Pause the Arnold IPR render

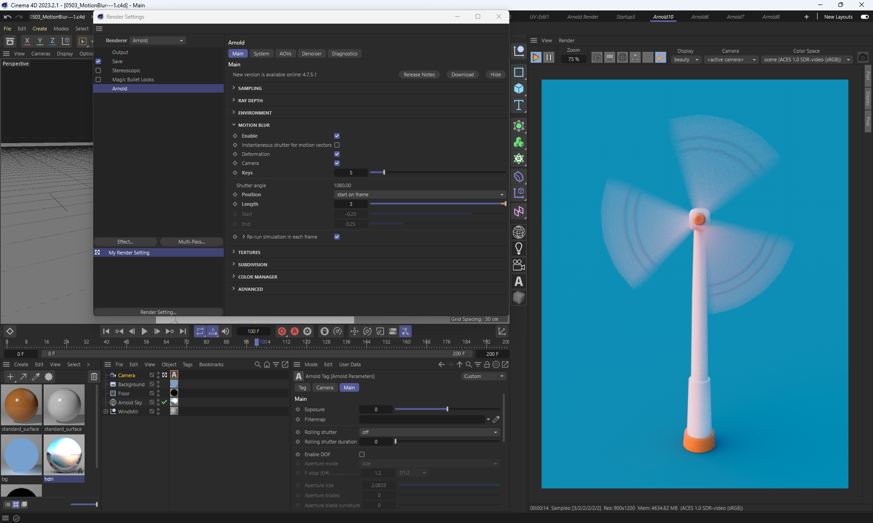[549, 57]
